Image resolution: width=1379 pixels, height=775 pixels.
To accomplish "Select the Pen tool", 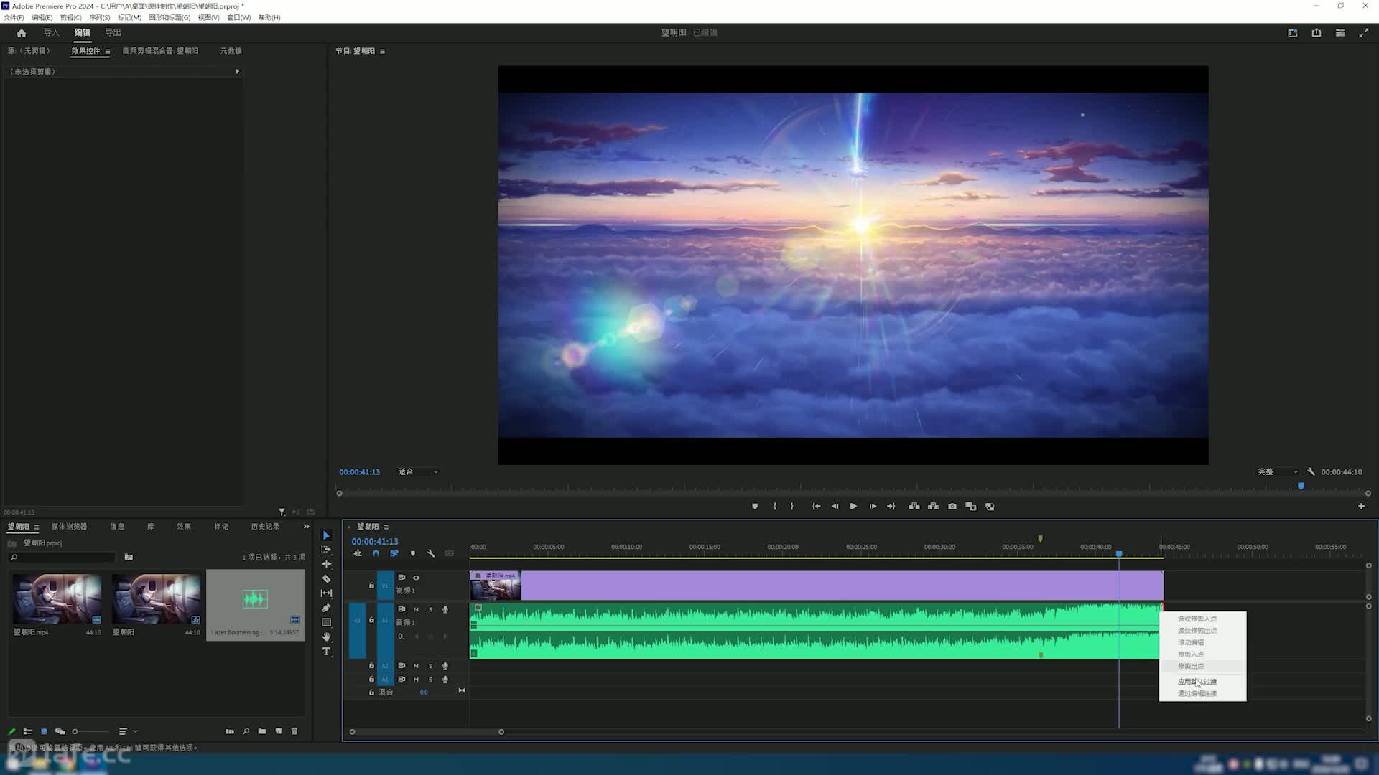I will 326,608.
